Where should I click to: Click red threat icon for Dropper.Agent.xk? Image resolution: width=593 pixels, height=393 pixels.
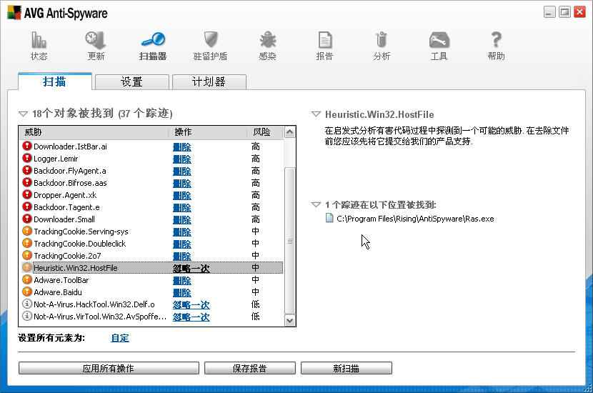pyautogui.click(x=27, y=194)
